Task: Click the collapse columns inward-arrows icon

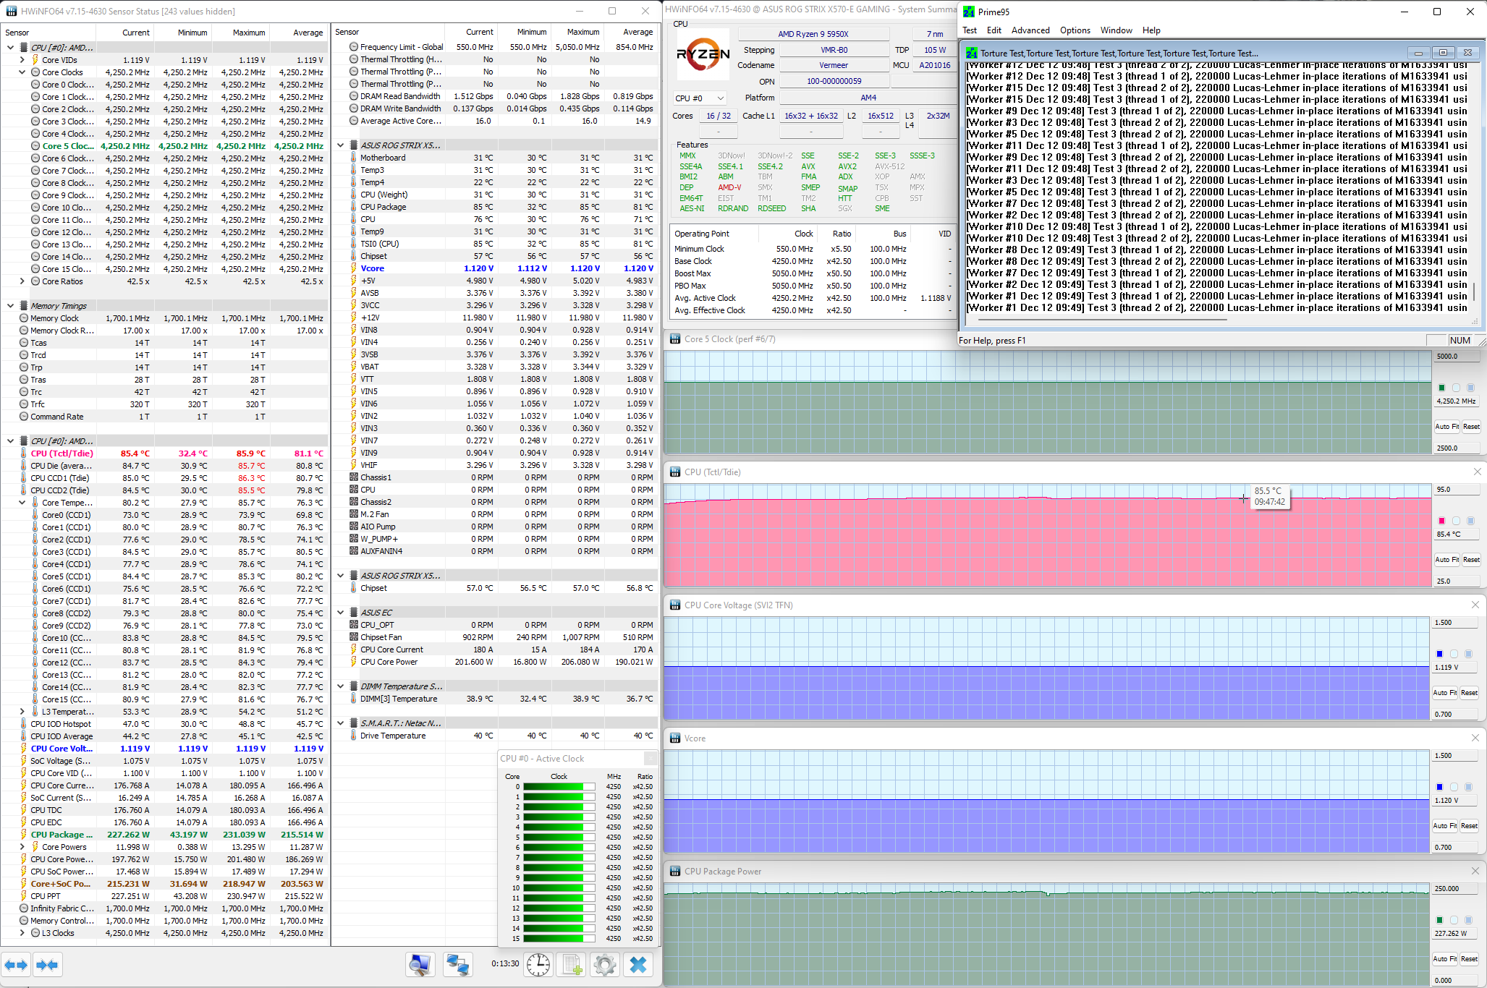Action: (47, 965)
